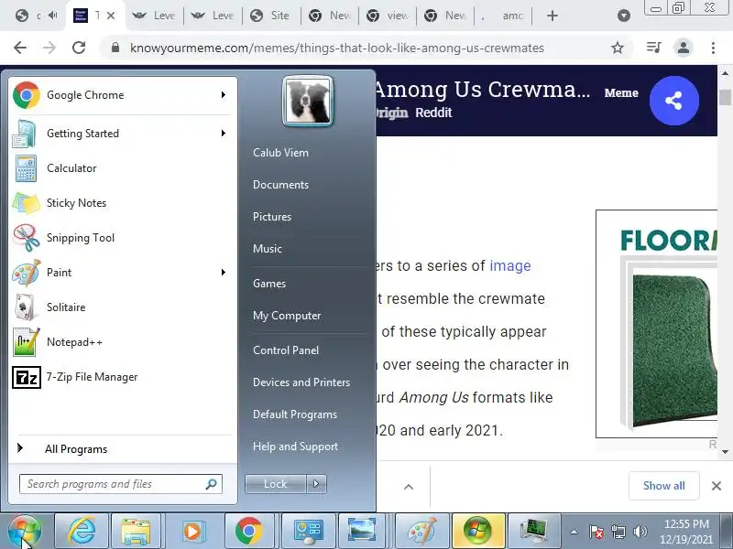Expand Google Chrome jump list arrow

point(224,95)
